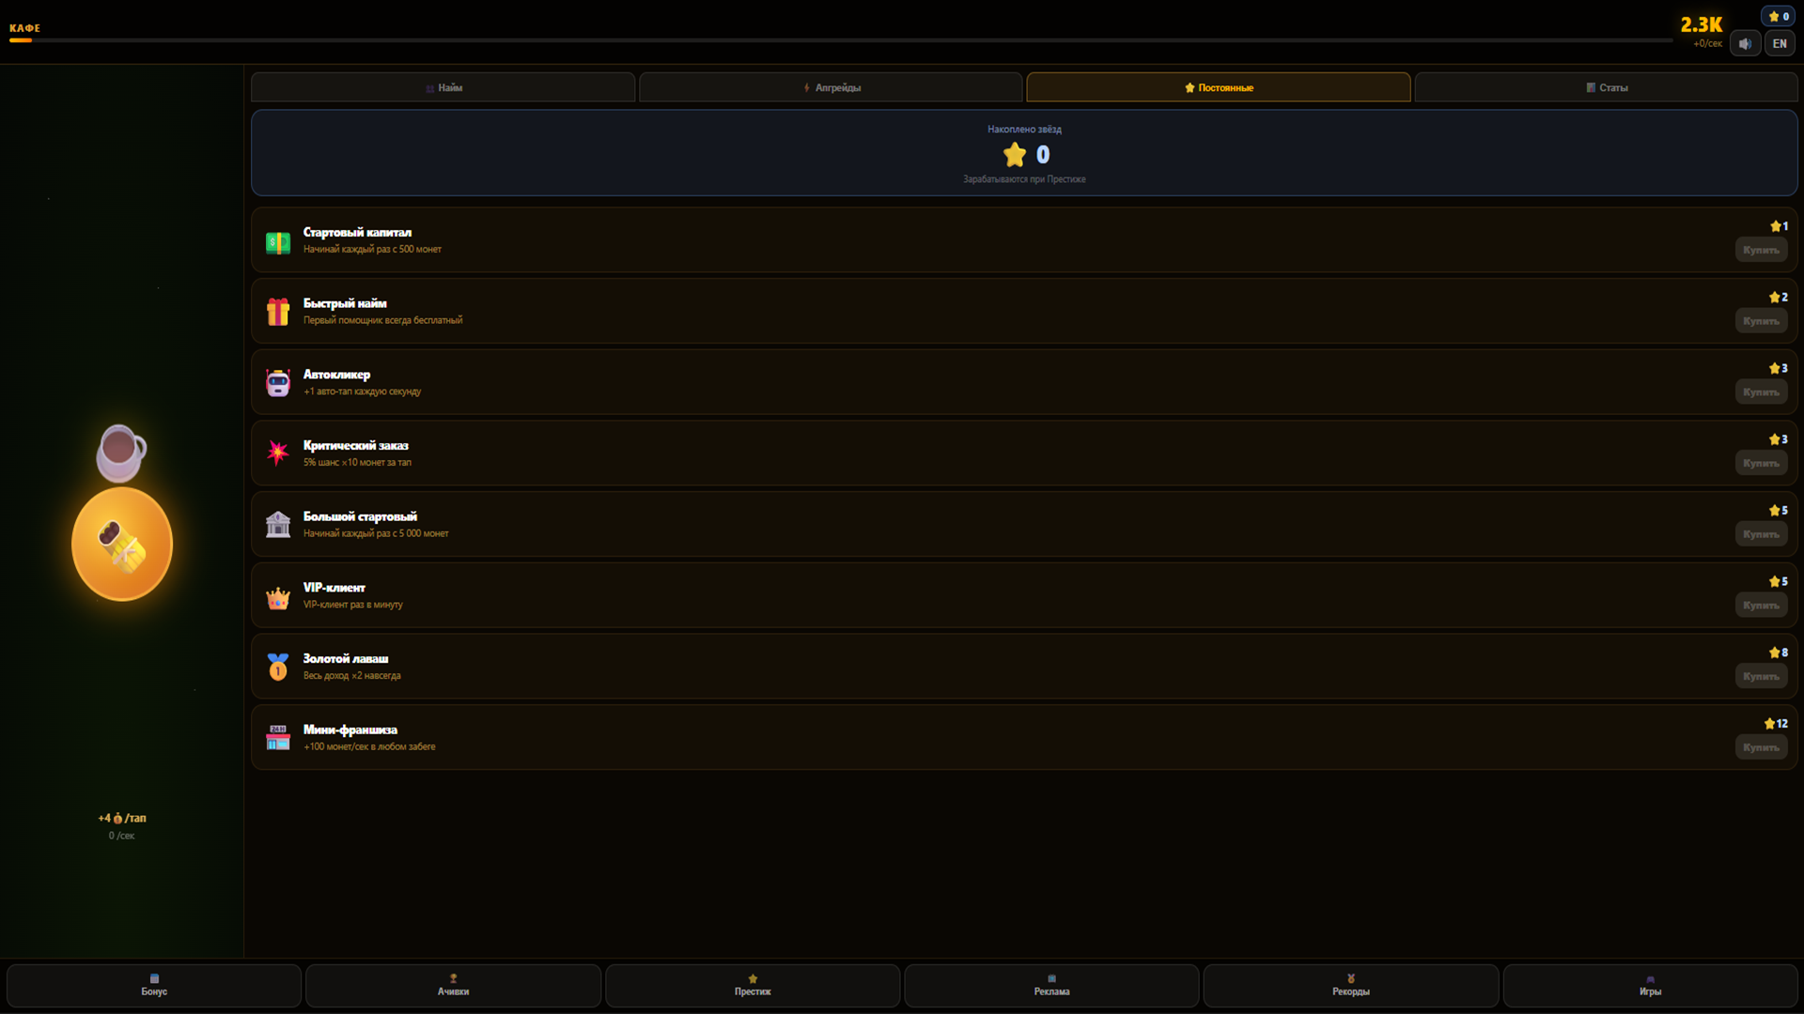Click the robot icon for Автокликер
Screen dimensions: 1804x1014
278,382
